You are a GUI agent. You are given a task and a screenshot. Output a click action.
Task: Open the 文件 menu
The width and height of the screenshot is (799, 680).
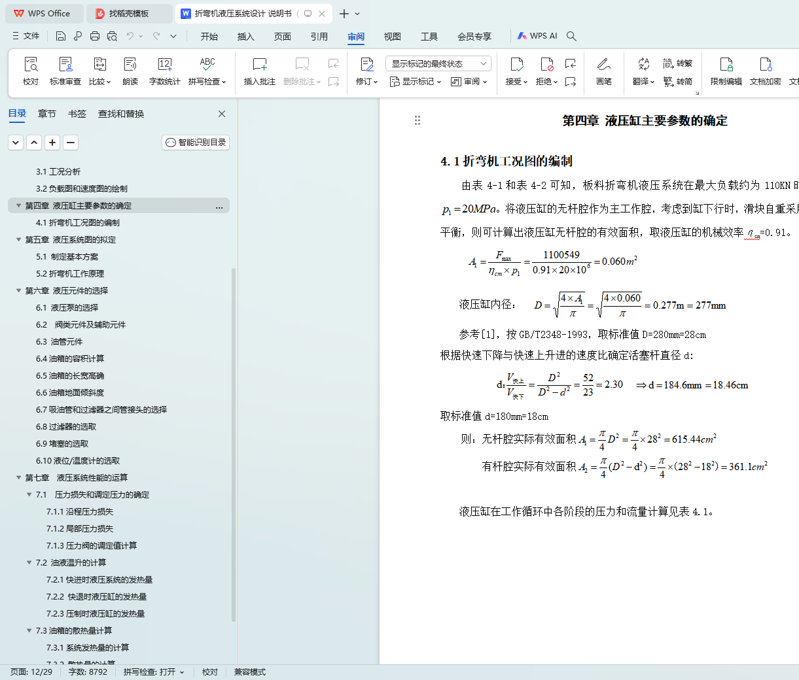point(26,36)
